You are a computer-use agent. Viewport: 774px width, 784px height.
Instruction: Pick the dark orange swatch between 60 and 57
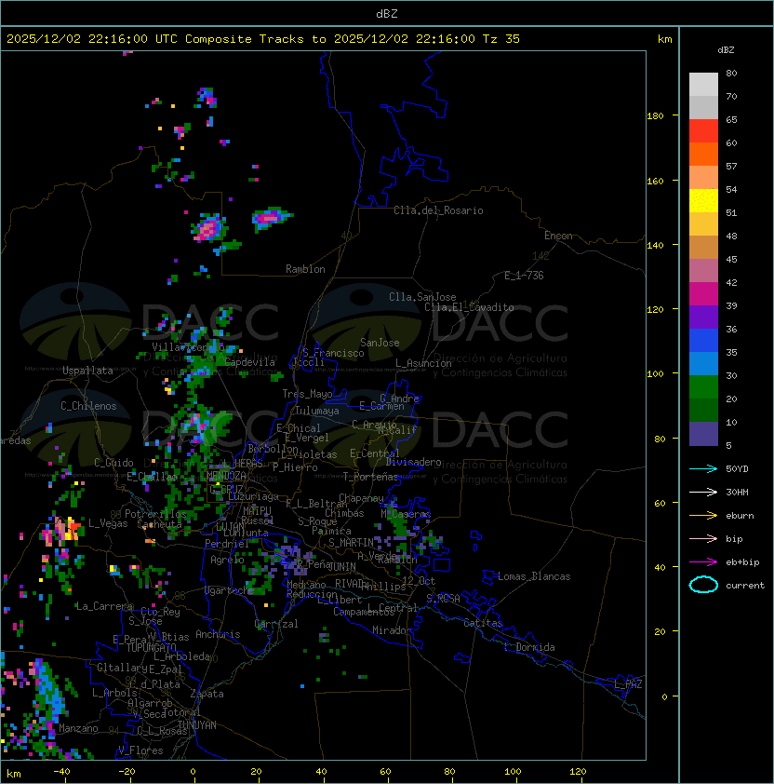tap(703, 154)
